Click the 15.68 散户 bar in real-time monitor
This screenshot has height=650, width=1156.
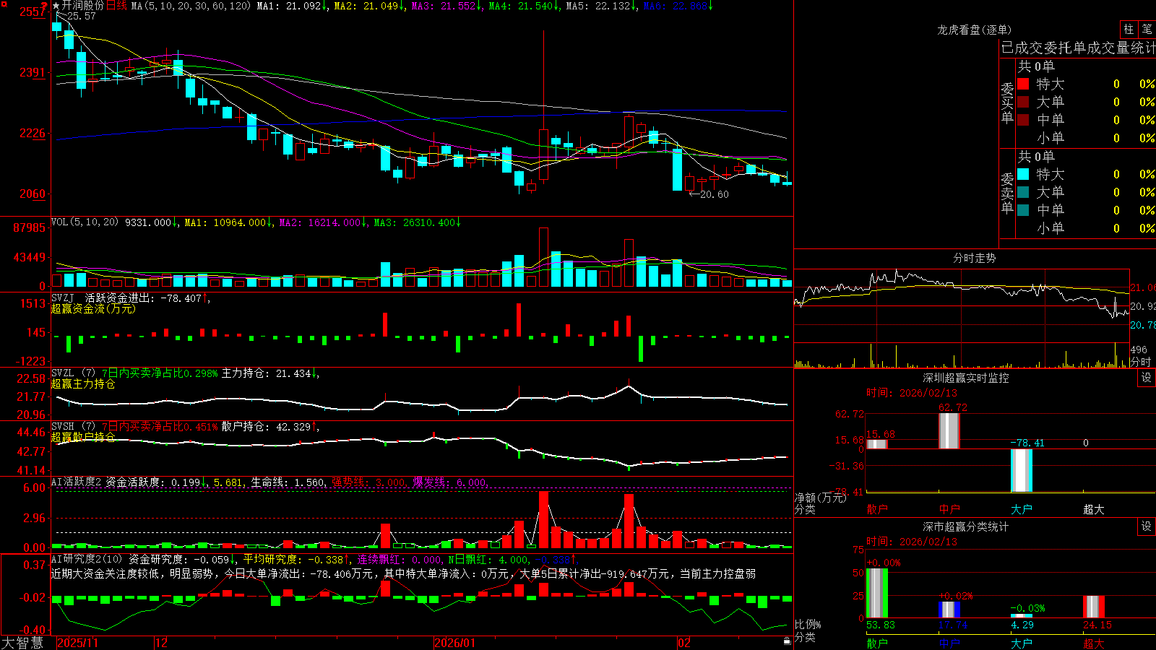(x=876, y=444)
